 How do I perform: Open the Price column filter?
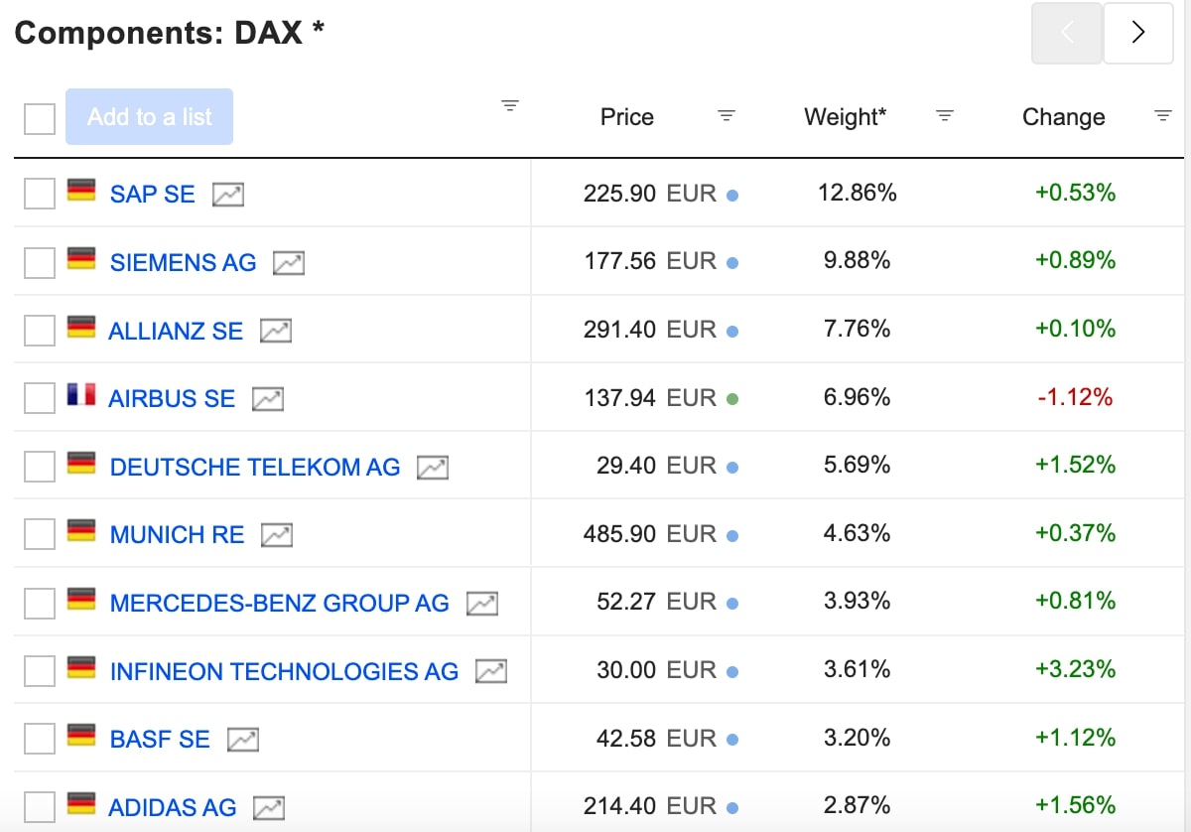click(x=727, y=116)
